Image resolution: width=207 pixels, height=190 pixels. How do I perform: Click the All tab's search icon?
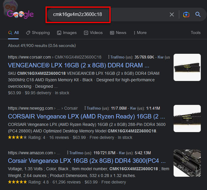pyautogui.click(x=10, y=33)
